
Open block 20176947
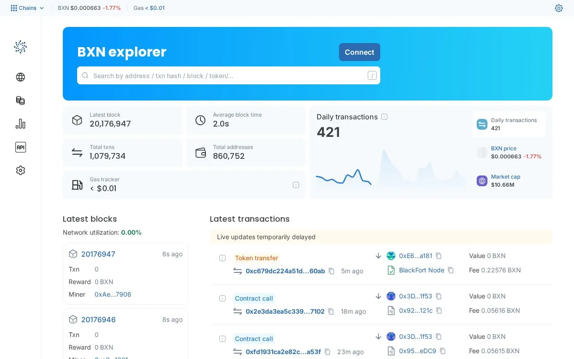(x=98, y=254)
